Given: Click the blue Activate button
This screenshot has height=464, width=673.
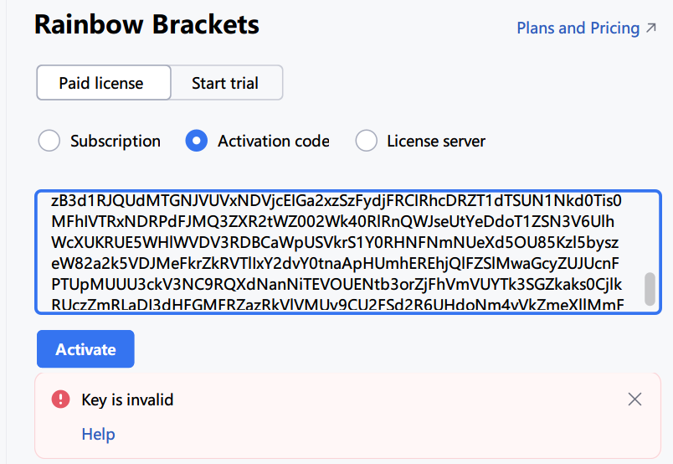Looking at the screenshot, I should click(85, 349).
